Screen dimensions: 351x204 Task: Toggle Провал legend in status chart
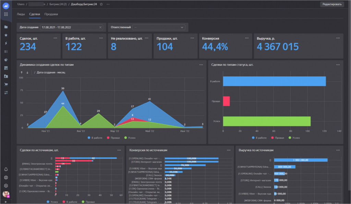pyautogui.click(x=278, y=138)
